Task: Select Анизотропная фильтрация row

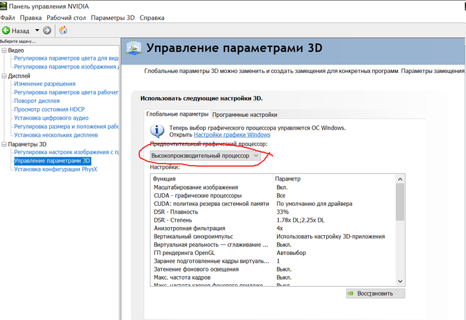Action: (273, 228)
